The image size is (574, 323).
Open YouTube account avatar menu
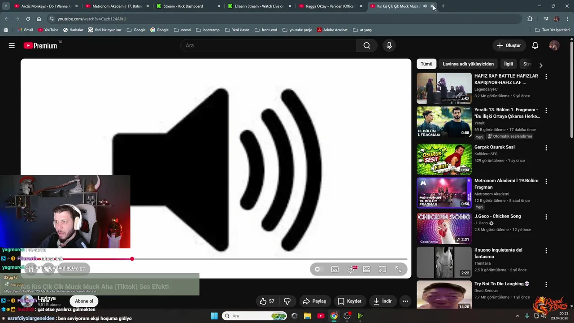(554, 45)
